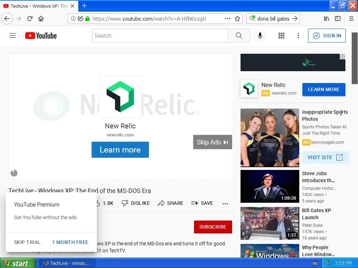
Task: Select the TechLive - Windows XP tab
Action: coord(39,6)
